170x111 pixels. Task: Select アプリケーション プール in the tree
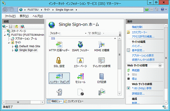(26, 39)
